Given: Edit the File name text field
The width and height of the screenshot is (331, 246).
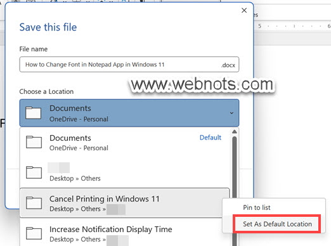Looking at the screenshot, I should (129, 65).
